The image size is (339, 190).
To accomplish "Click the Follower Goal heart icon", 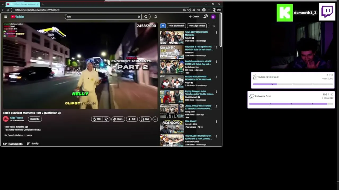I will [252, 96].
